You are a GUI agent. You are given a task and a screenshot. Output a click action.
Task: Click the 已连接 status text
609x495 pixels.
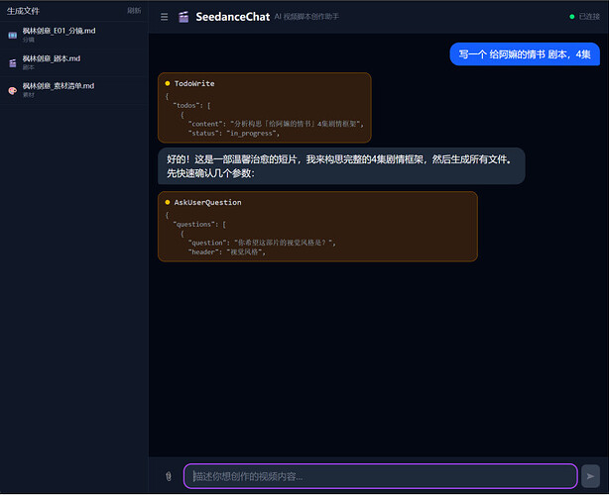coord(589,16)
